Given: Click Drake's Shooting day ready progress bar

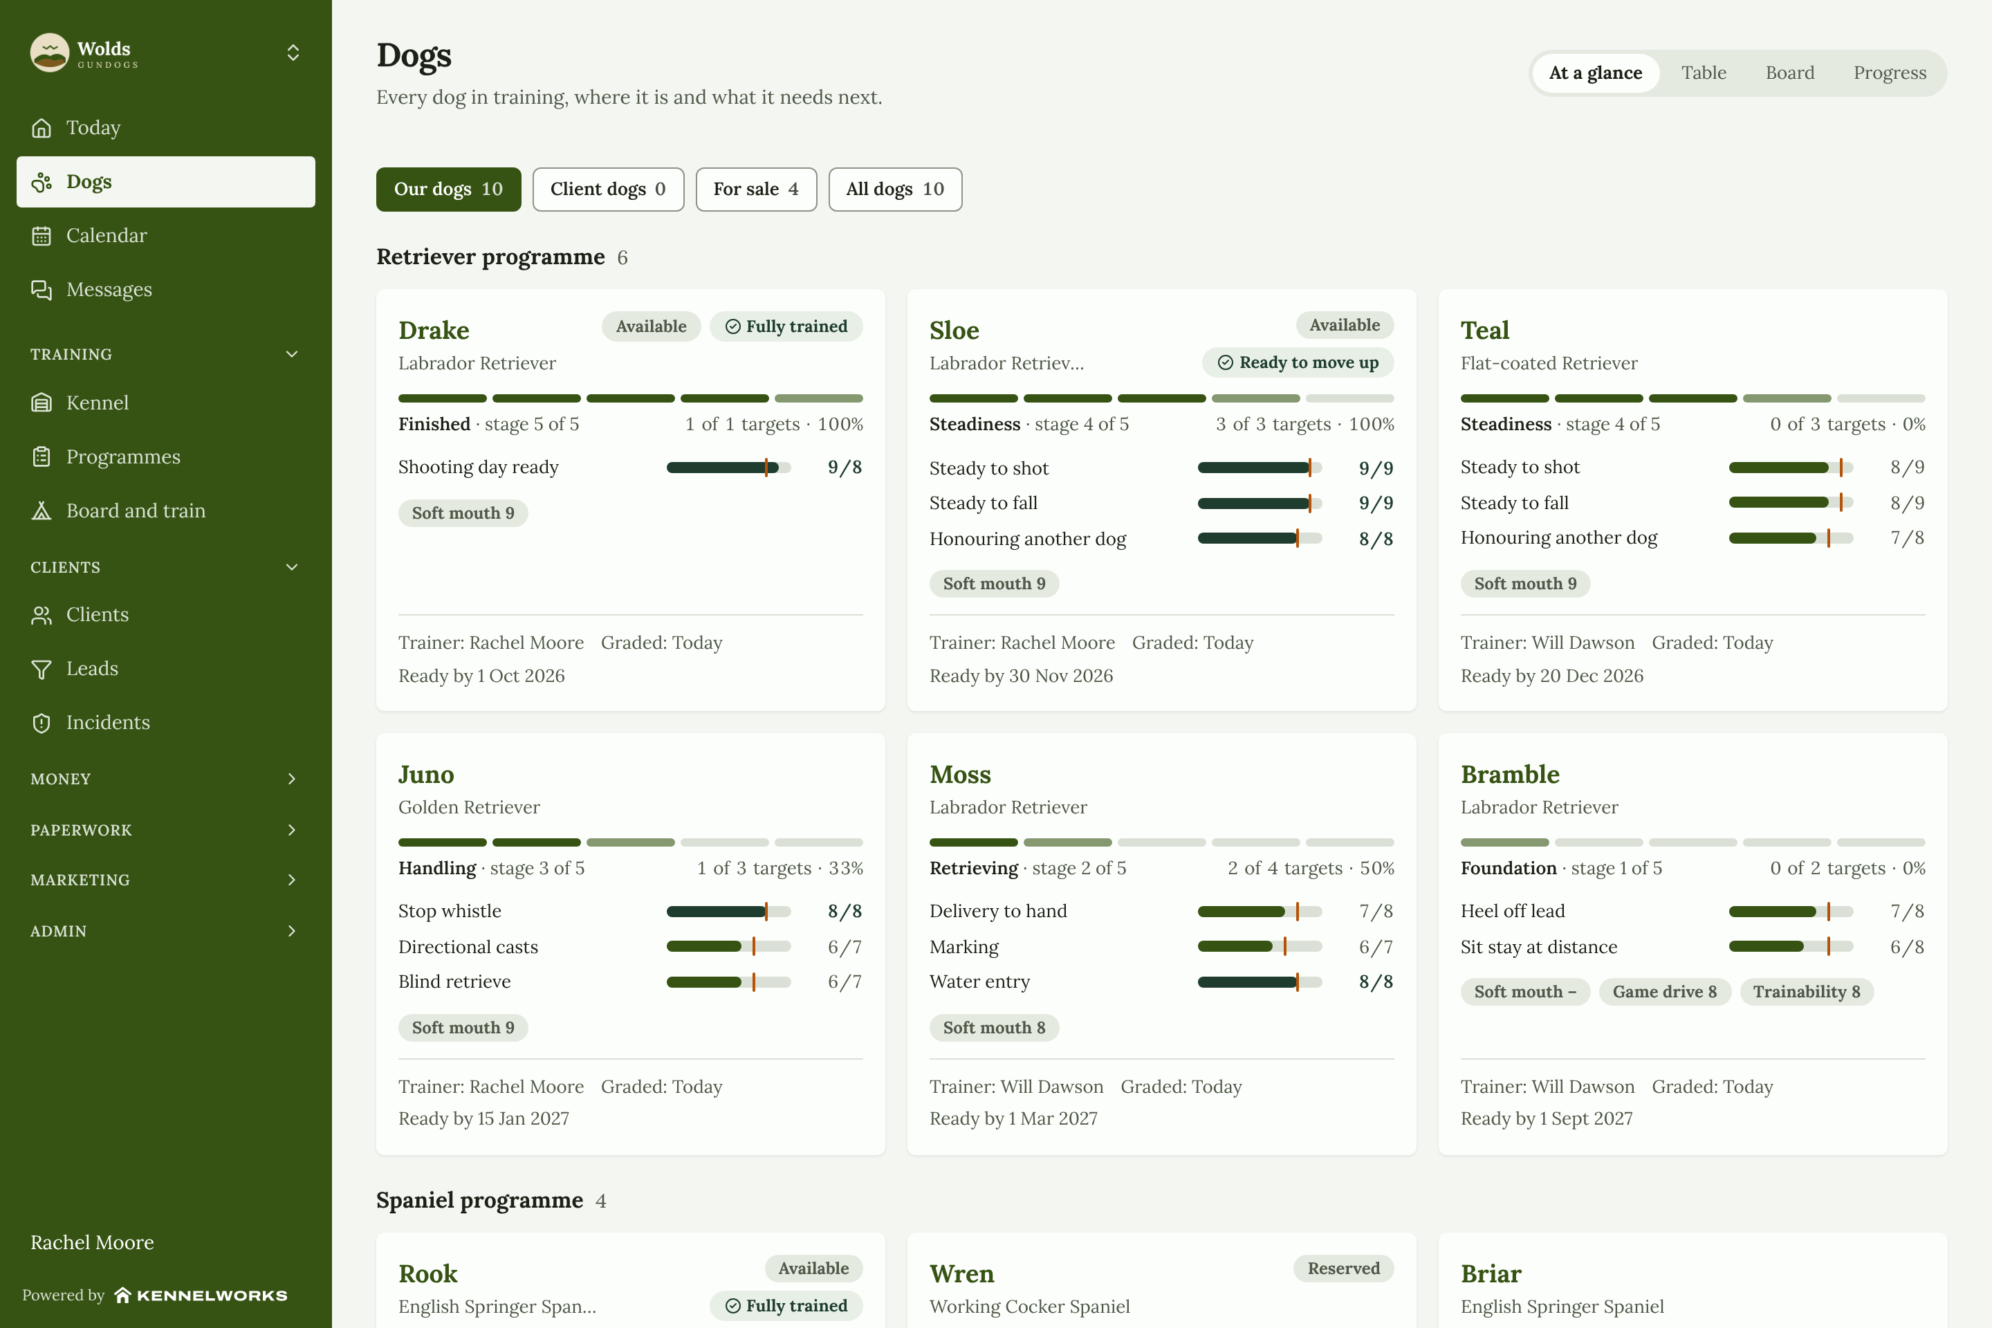Looking at the screenshot, I should coord(728,468).
